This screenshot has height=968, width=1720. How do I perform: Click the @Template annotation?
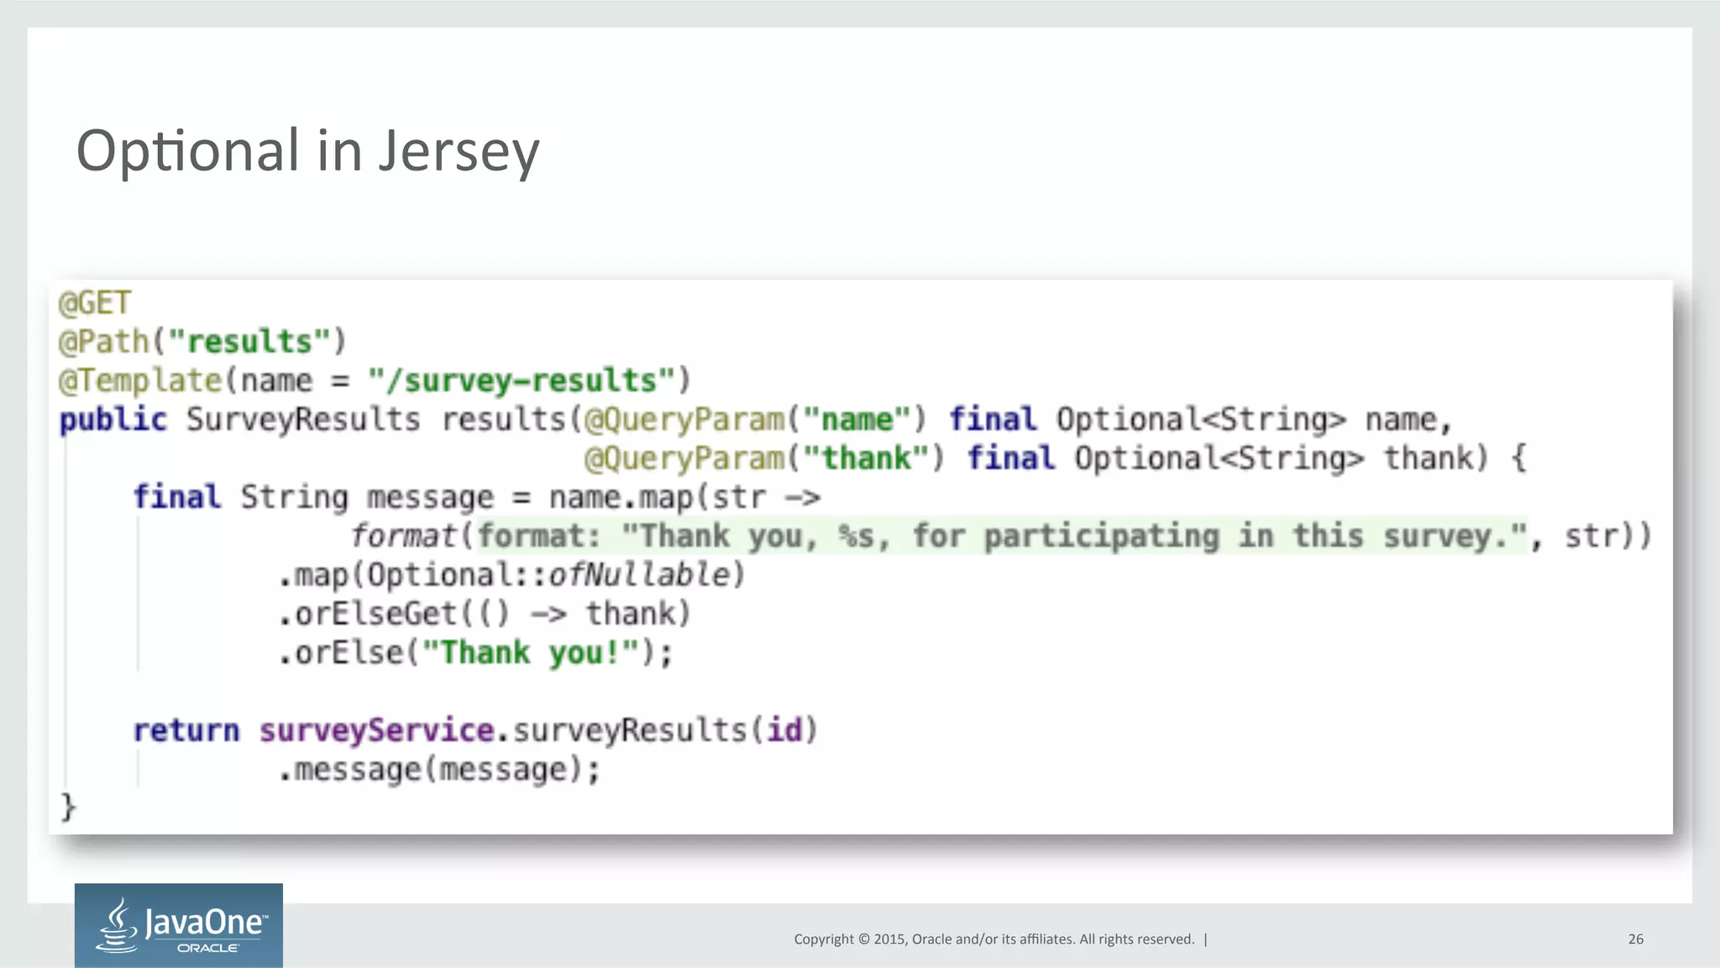pos(140,380)
